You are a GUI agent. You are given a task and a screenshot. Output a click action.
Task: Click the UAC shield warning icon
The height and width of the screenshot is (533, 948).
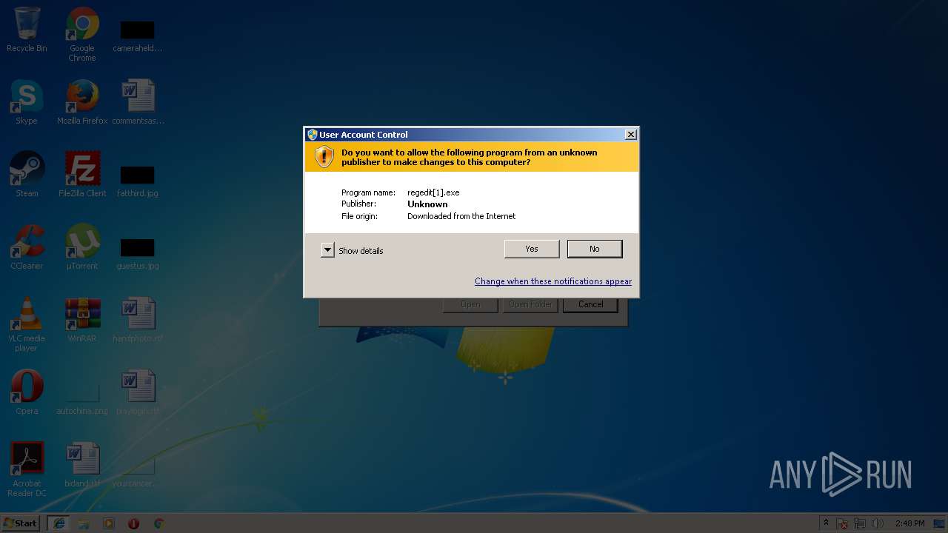(324, 156)
